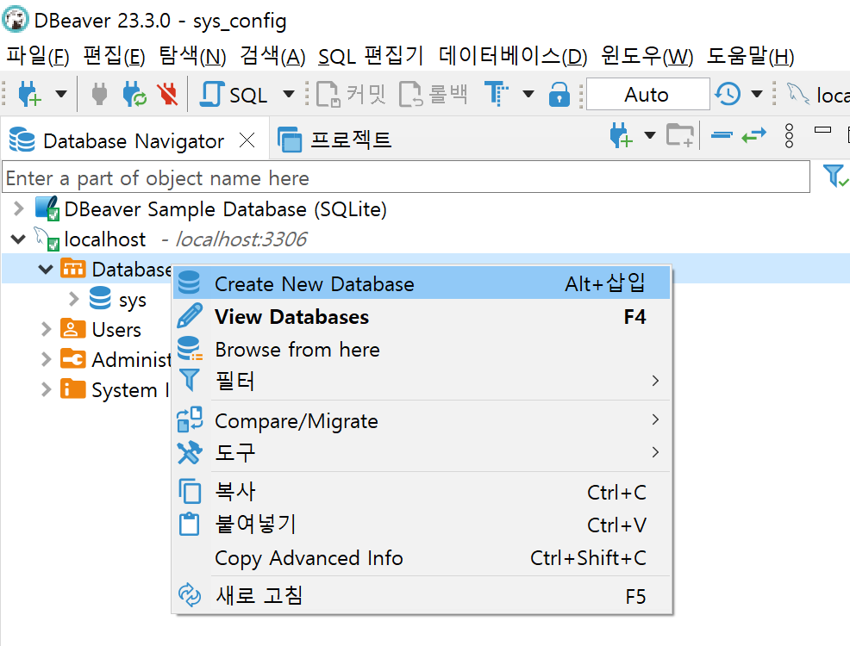850x646 pixels.
Task: Select the localhost connection item
Action: click(104, 239)
